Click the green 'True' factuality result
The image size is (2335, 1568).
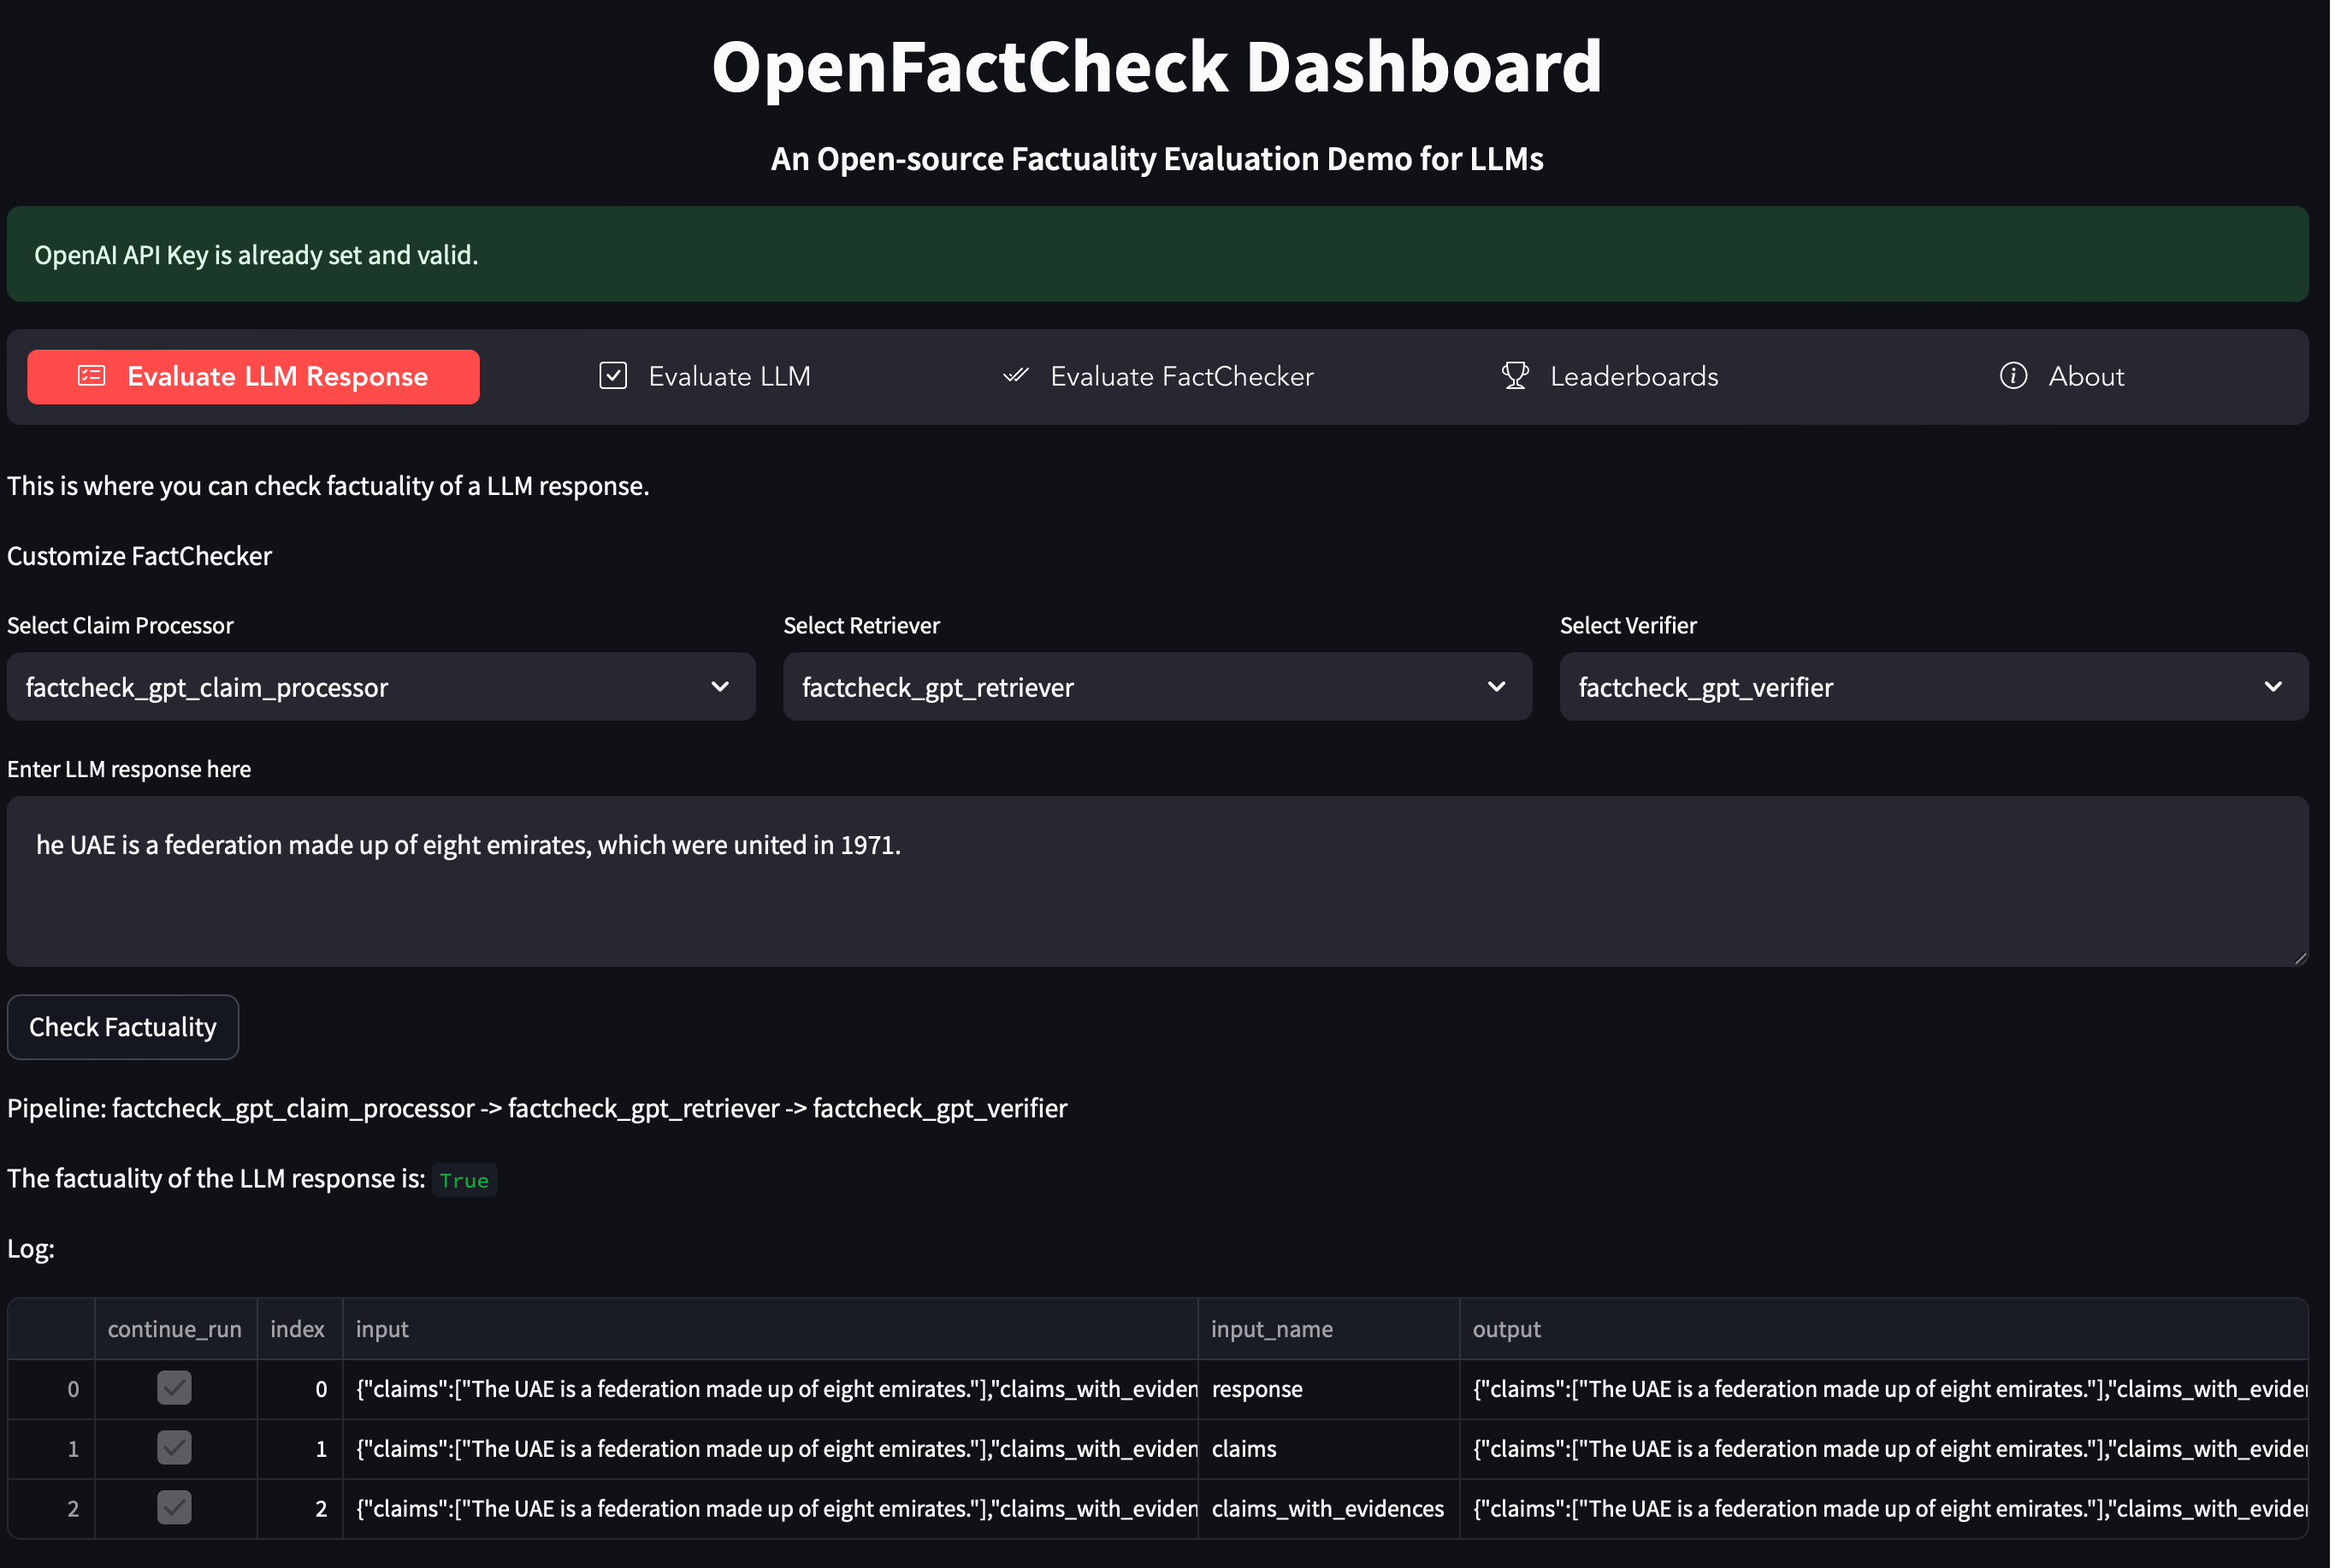tap(465, 1181)
